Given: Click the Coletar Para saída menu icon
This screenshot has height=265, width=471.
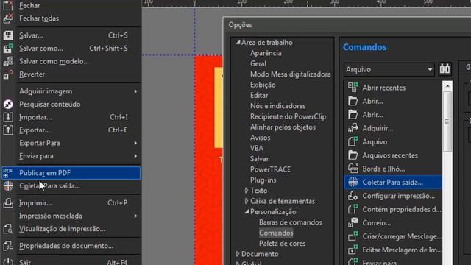Looking at the screenshot, I should tap(8, 185).
